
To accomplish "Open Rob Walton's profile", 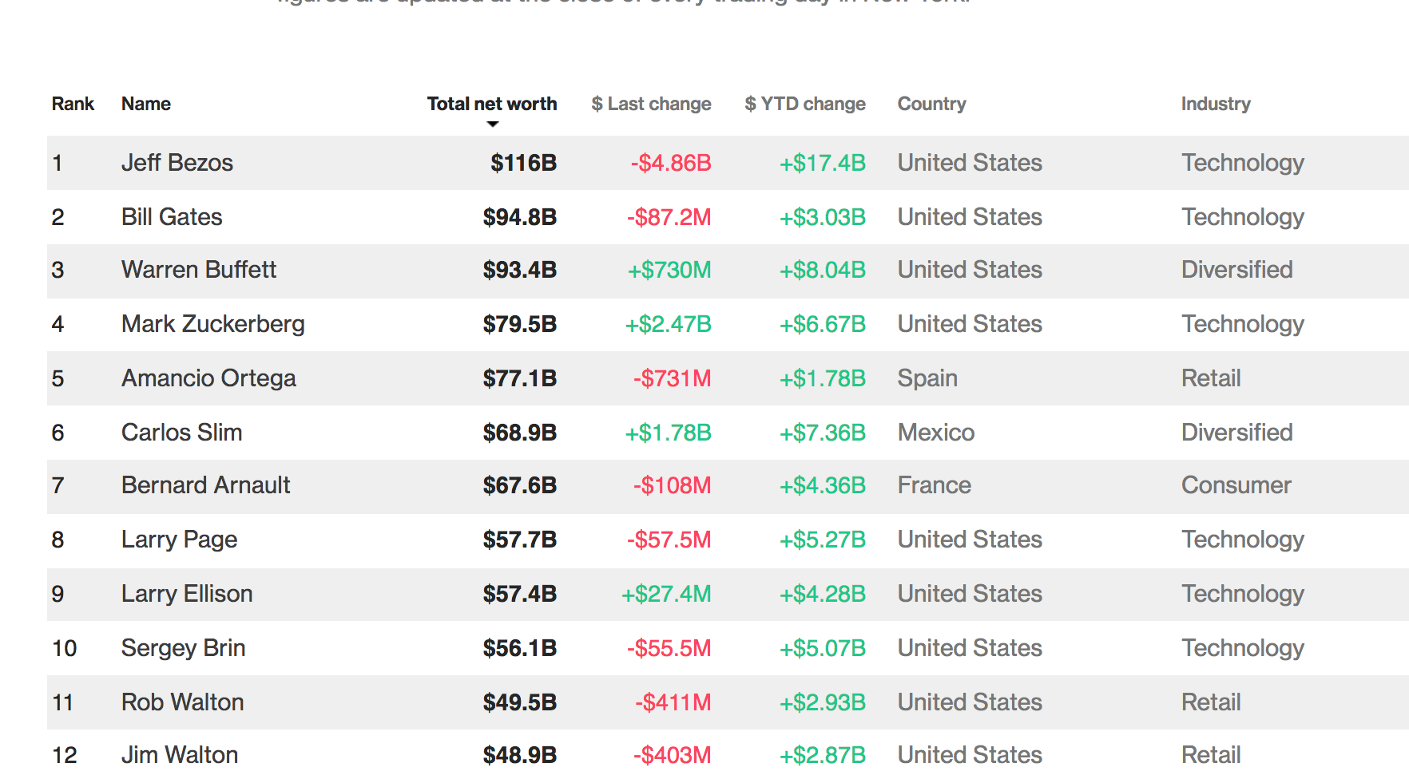I will tap(182, 702).
